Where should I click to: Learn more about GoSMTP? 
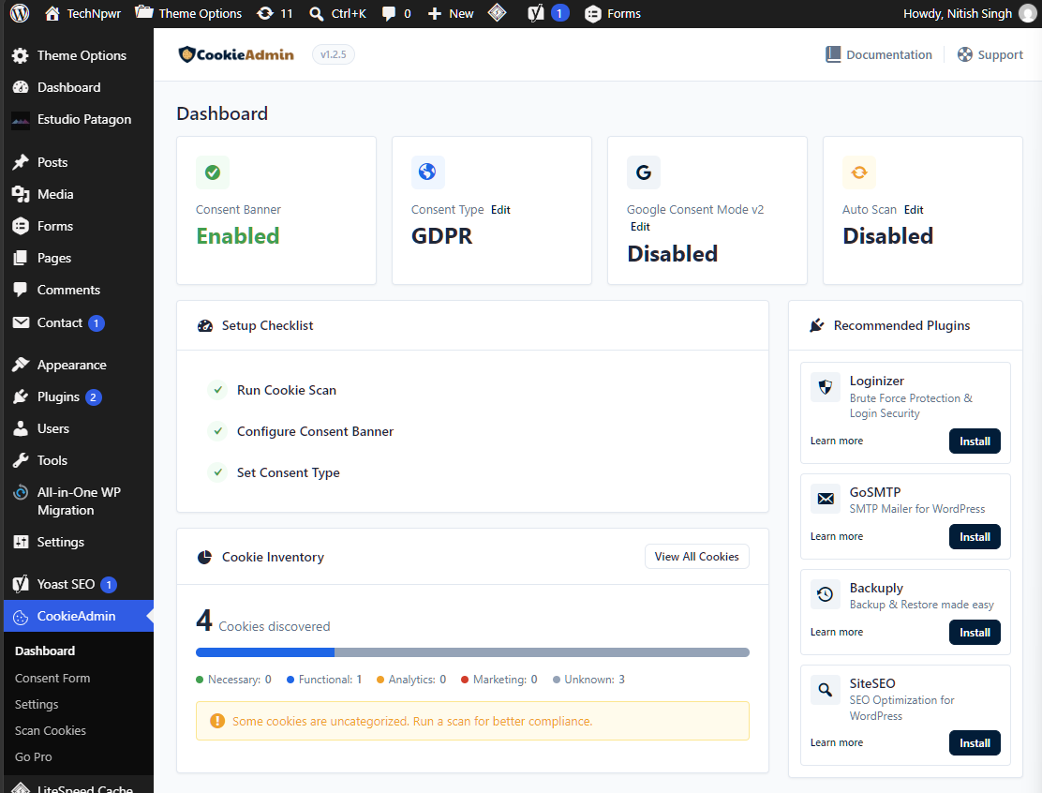click(x=837, y=537)
